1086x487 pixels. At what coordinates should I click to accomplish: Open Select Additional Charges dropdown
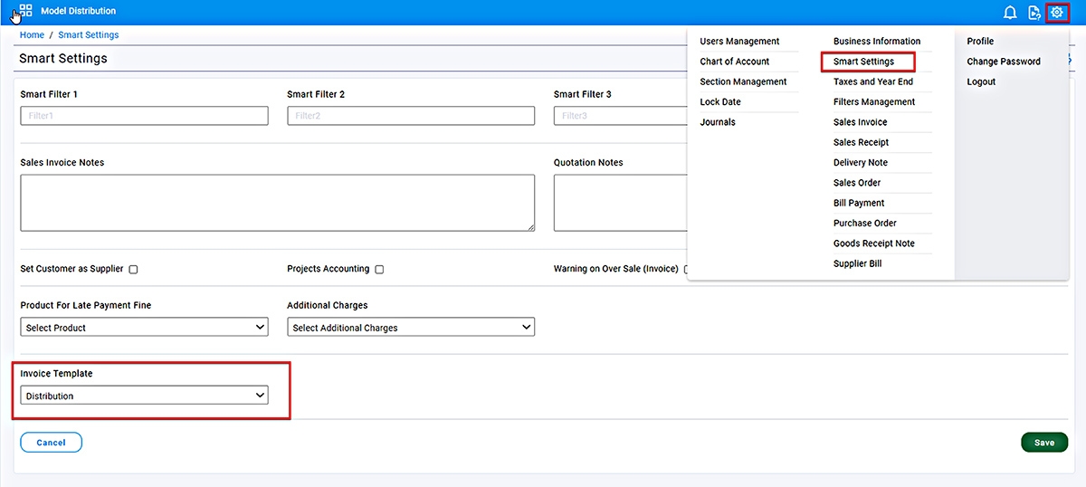coord(411,327)
